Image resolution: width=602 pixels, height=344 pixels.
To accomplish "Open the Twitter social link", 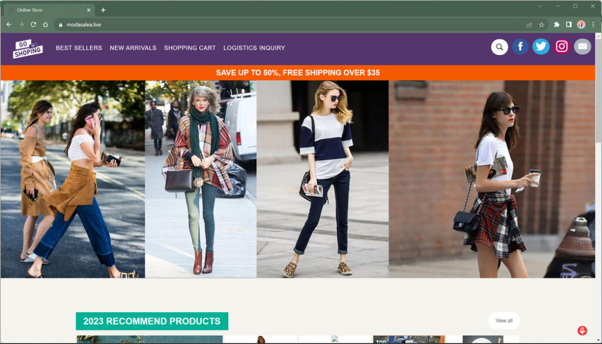I will coord(541,47).
